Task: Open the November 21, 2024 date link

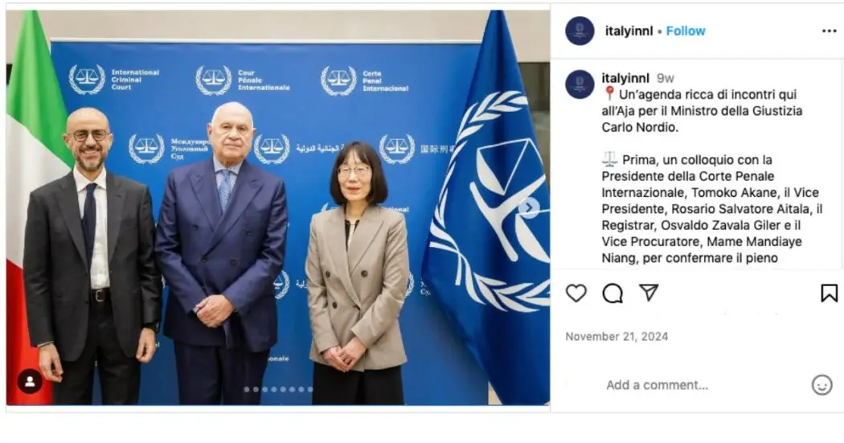Action: coord(617,336)
